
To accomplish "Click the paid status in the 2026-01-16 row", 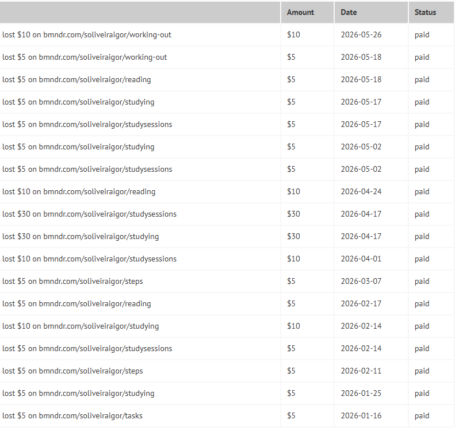I will point(422,416).
